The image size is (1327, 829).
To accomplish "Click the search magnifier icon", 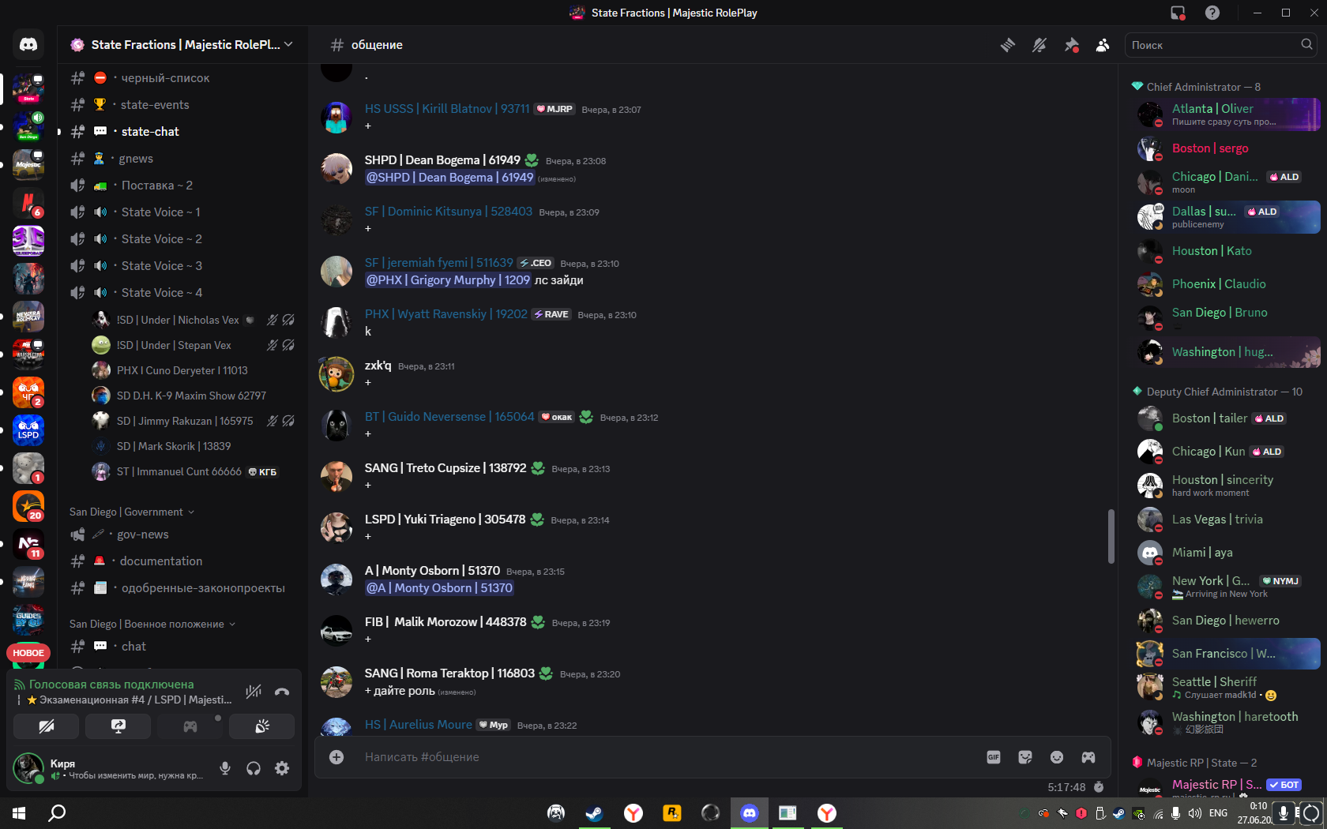I will pos(1307,44).
